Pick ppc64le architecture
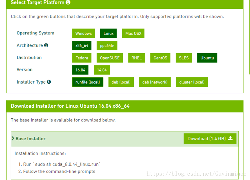The width and height of the screenshot is (250, 180). click(107, 45)
